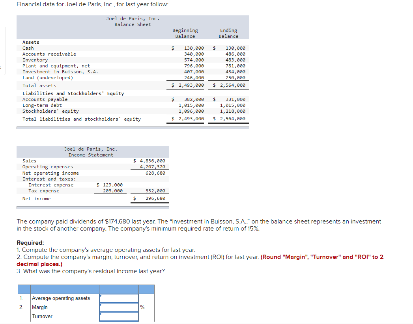
Task: Click row number 1 in the answer table
Action: [21, 298]
